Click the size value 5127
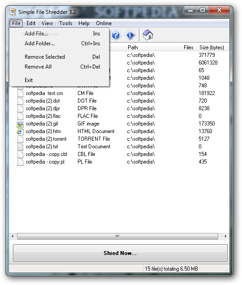 click(204, 139)
